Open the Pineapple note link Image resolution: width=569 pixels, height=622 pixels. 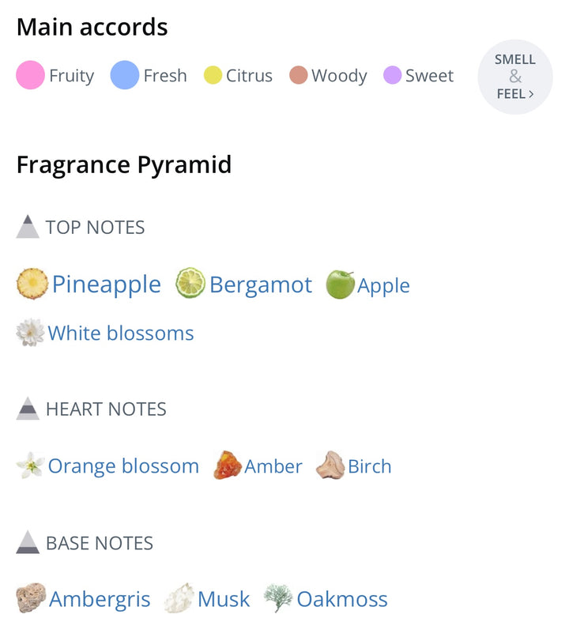106,285
